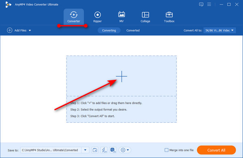243x158 pixels.
Task: Toggle the lightning high-speed conversion button
Action: coord(104,150)
